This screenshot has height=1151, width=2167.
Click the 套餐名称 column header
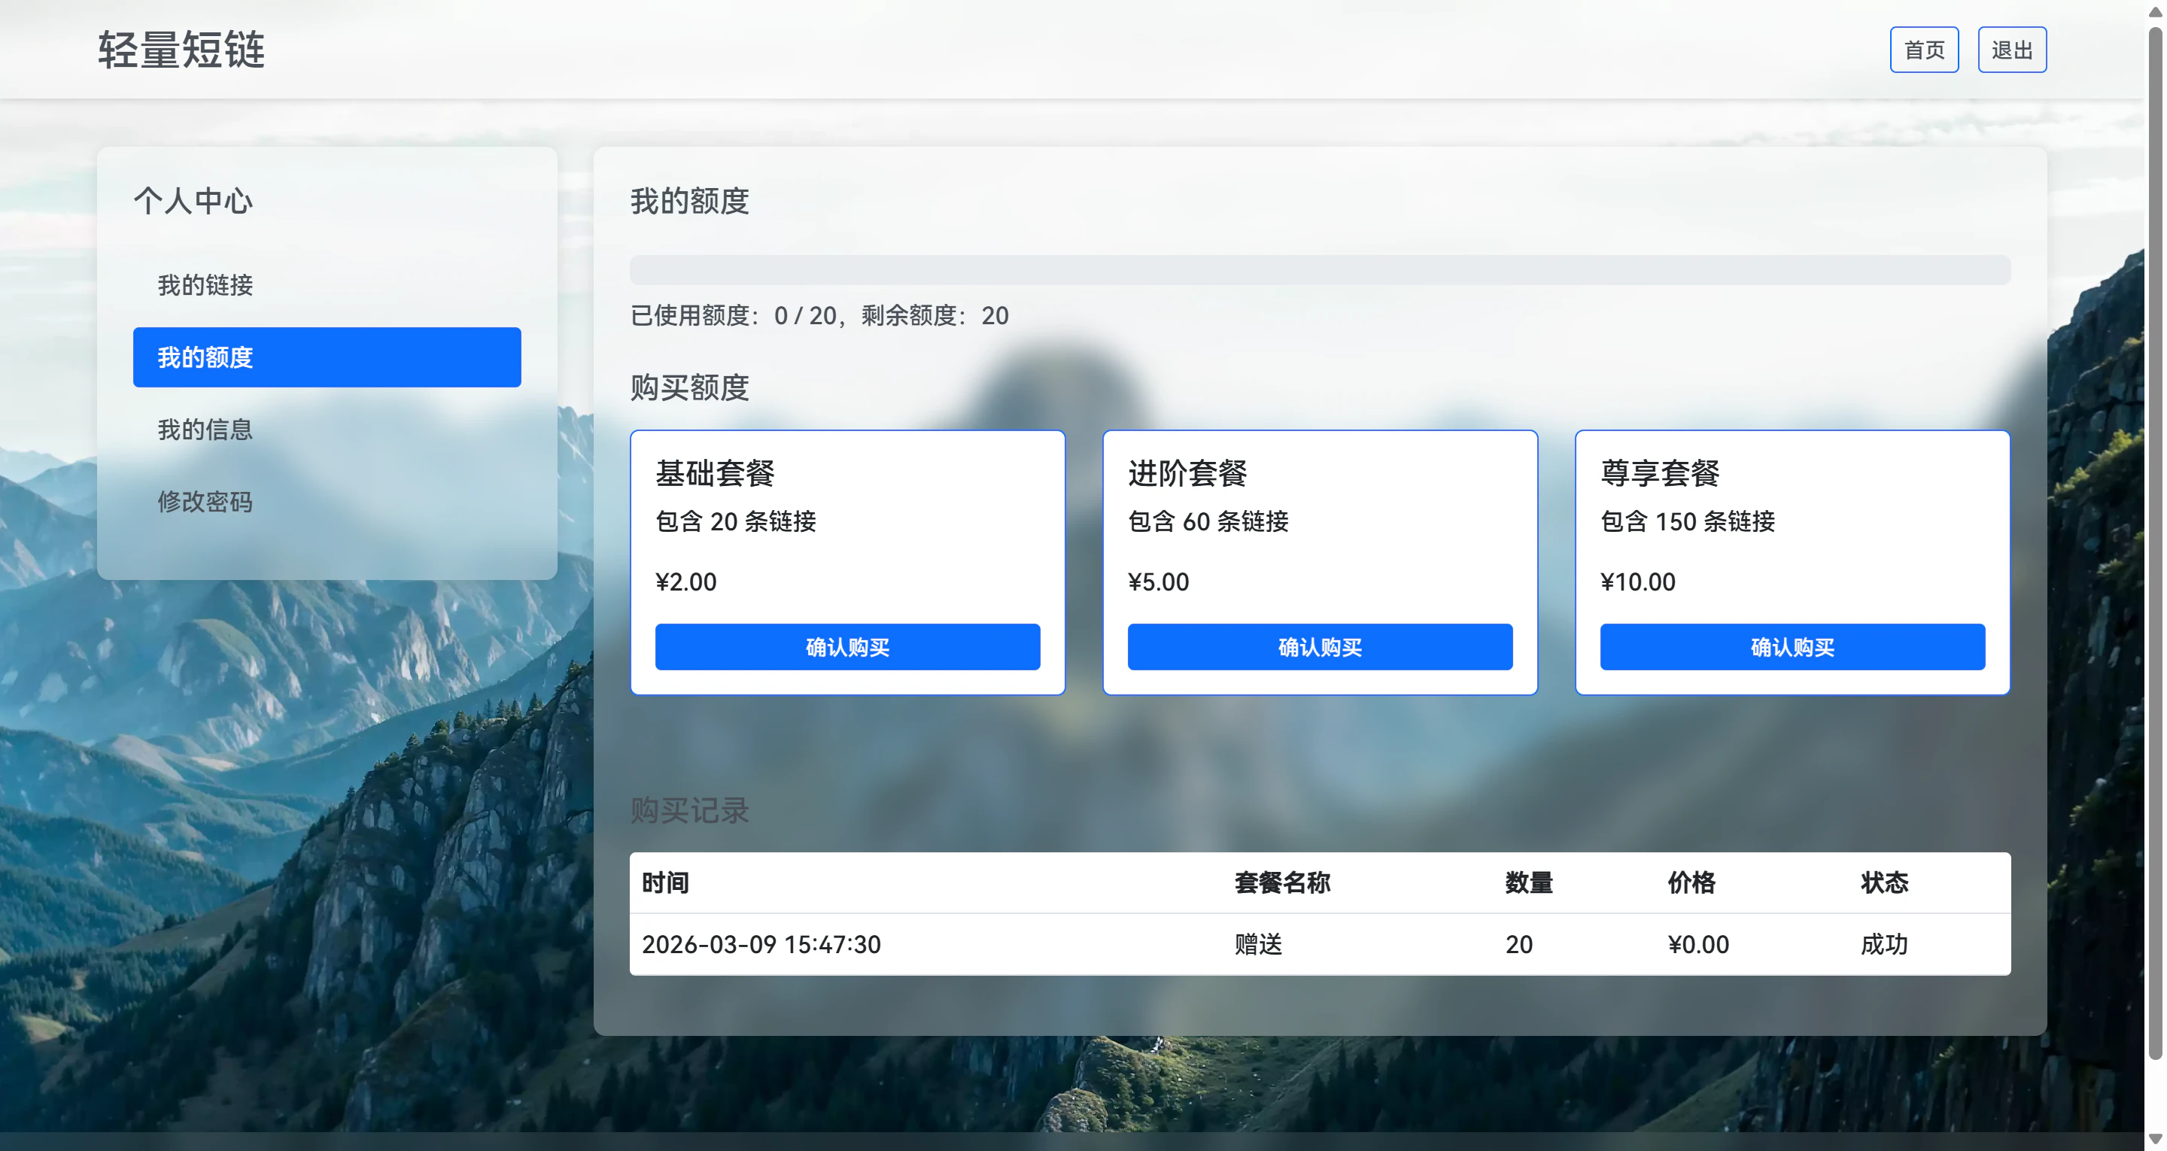click(x=1282, y=882)
